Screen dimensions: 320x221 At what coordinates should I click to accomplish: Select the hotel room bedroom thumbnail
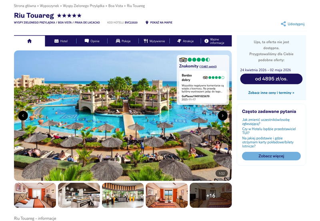[x=35, y=195]
